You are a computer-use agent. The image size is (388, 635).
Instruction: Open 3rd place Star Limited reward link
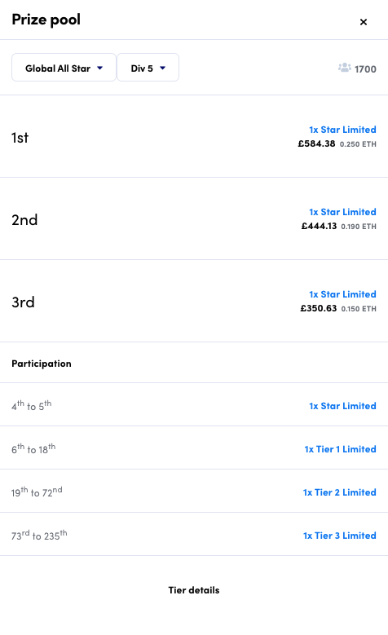pyautogui.click(x=342, y=294)
